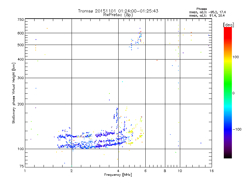Click the black bottom end of the colorbar
The height and width of the screenshot is (186, 249).
[x=228, y=156]
